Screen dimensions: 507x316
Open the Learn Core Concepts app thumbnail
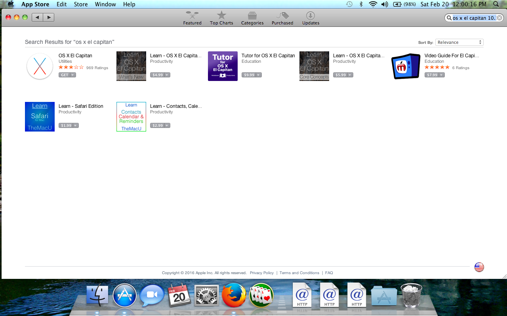(x=314, y=66)
